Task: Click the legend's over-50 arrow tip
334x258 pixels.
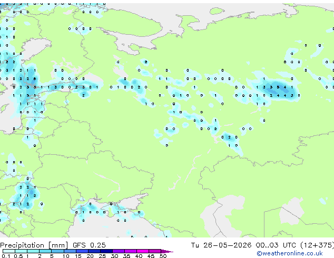Action: (x=167, y=251)
